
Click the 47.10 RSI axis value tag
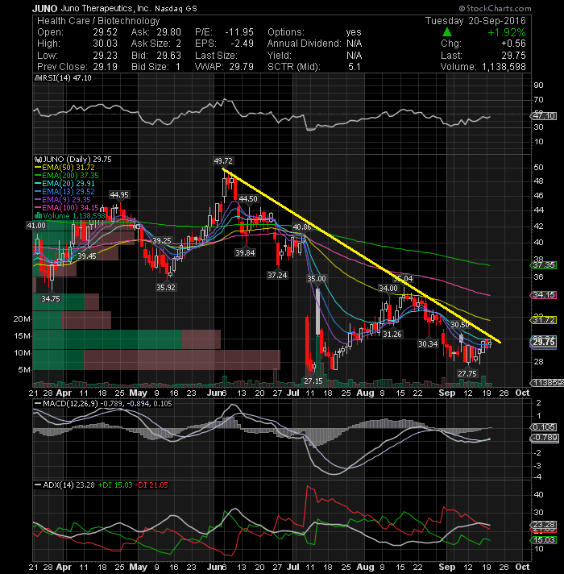pos(544,116)
